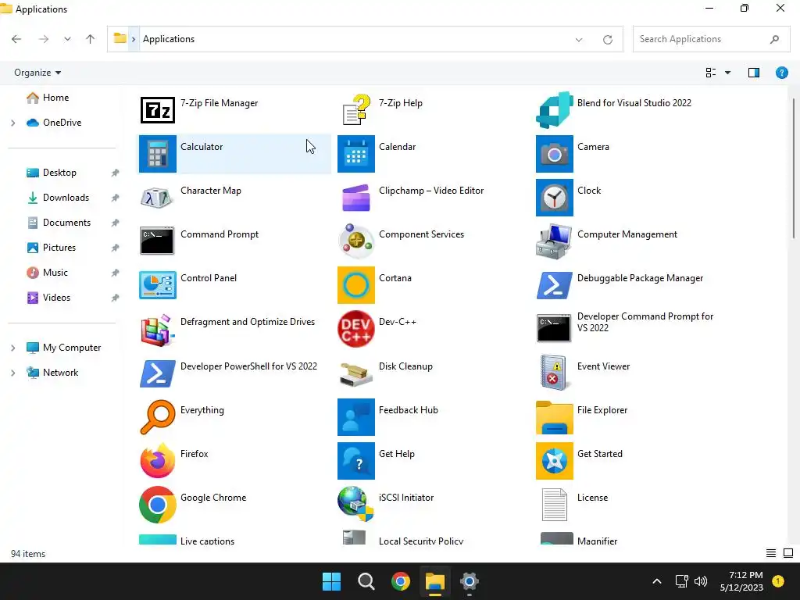Open the 7-Zip File Manager icon

(x=158, y=109)
